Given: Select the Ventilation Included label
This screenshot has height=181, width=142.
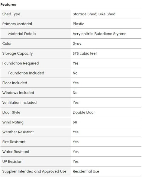Looking at the screenshot, I should click(19, 103).
